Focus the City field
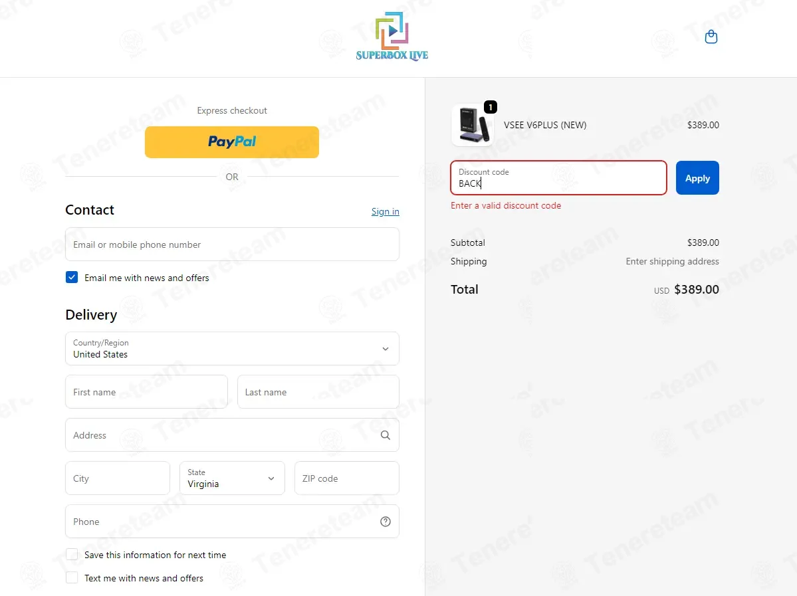 [118, 478]
